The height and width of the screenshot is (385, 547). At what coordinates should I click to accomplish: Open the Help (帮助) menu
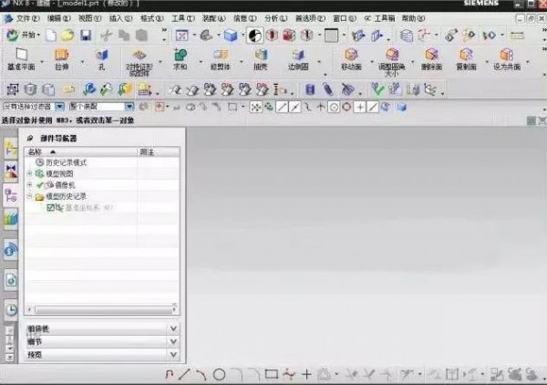click(x=413, y=18)
